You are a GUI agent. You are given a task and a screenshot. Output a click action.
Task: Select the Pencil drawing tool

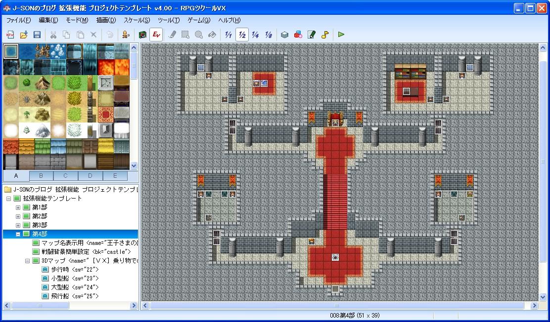(x=172, y=35)
